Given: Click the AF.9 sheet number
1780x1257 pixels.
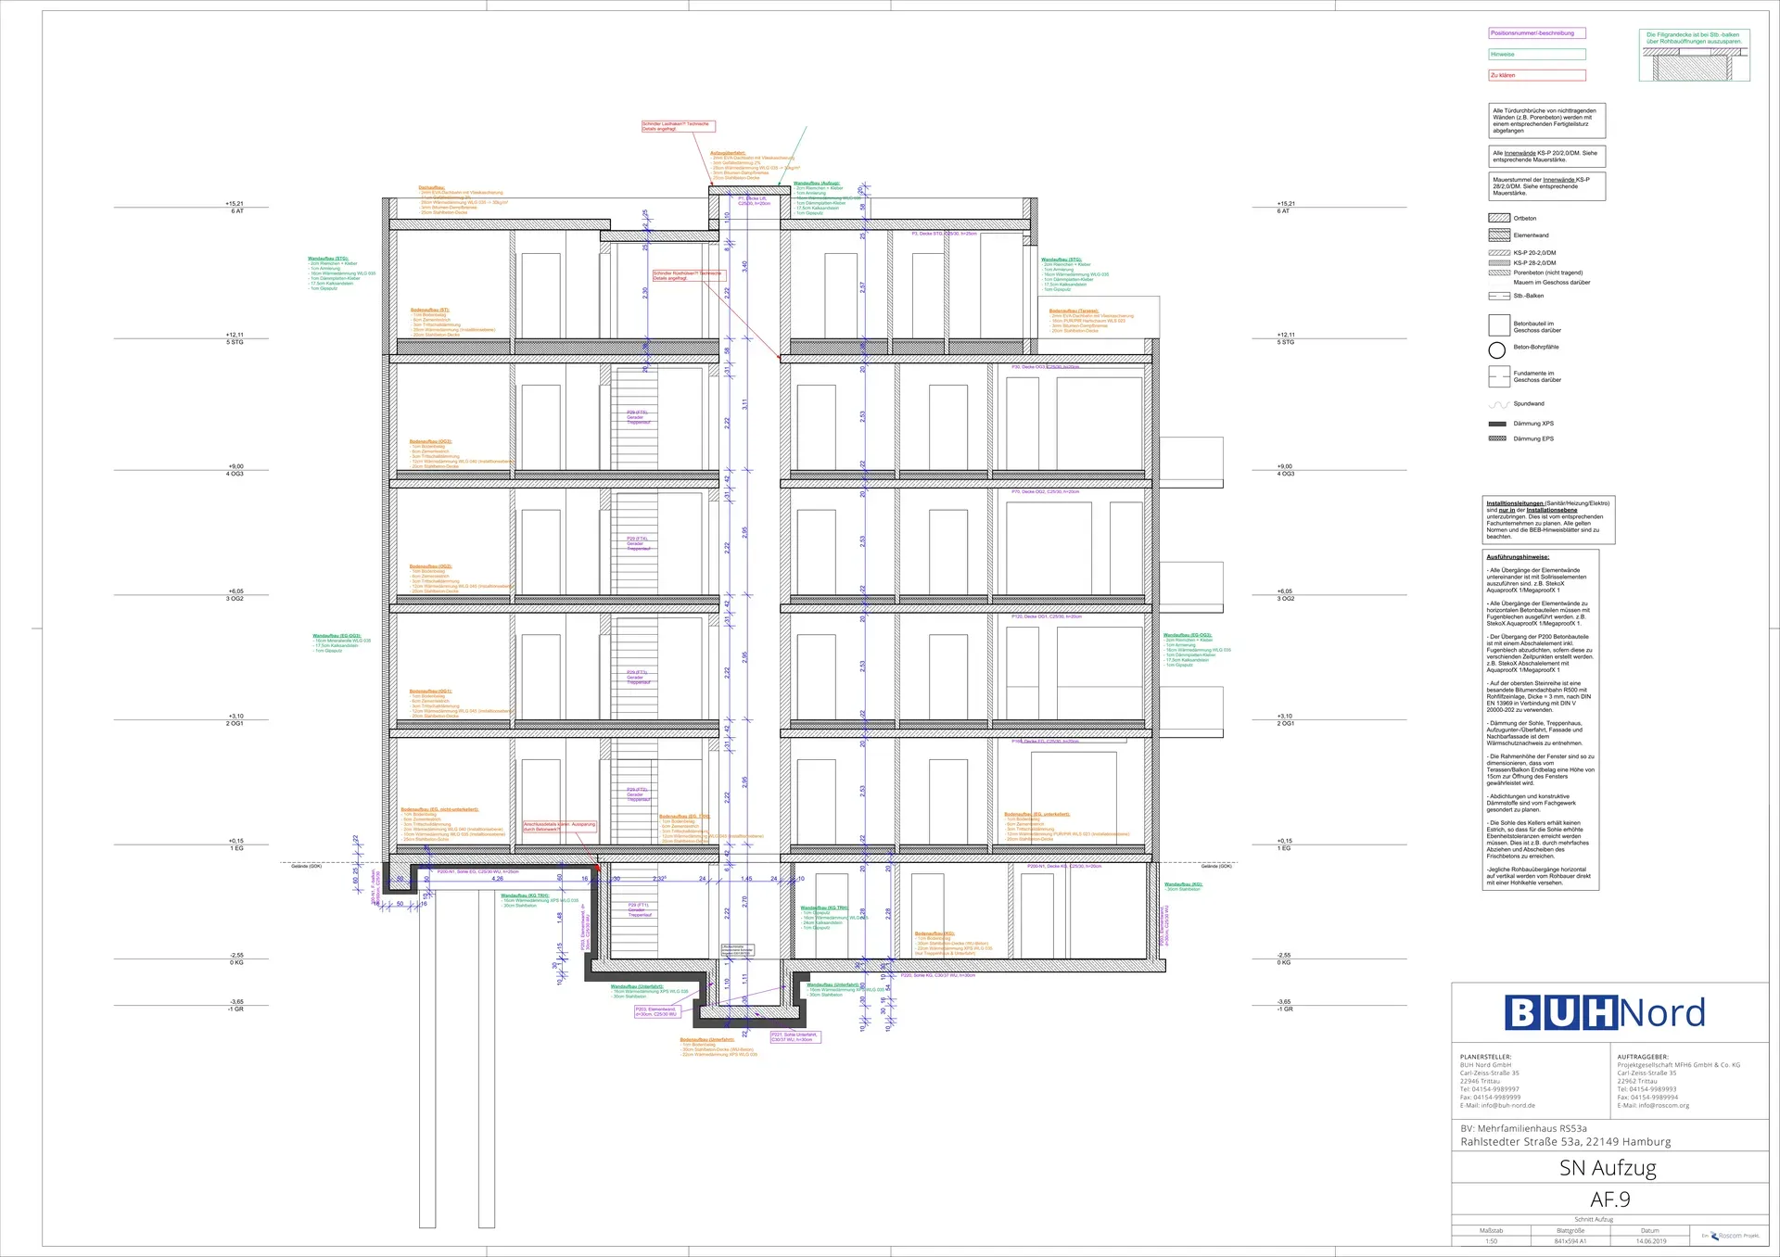Looking at the screenshot, I should [1609, 1200].
